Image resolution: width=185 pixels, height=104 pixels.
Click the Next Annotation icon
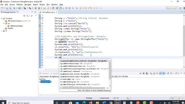point(81,8)
